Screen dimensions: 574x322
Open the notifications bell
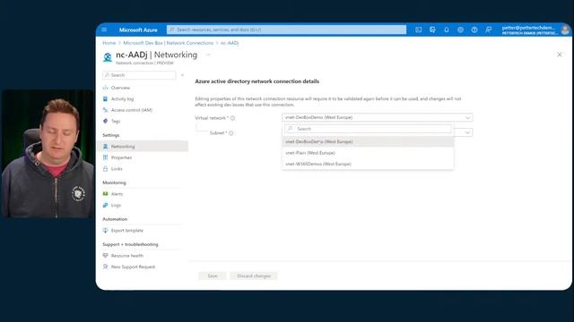coord(447,30)
